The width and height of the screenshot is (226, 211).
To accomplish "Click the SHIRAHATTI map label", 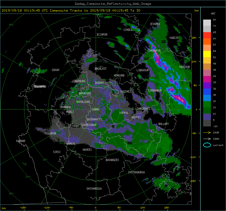I will tap(94, 119).
